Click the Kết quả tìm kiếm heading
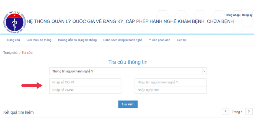Viewport: 254px width, 139px height. tap(18, 112)
